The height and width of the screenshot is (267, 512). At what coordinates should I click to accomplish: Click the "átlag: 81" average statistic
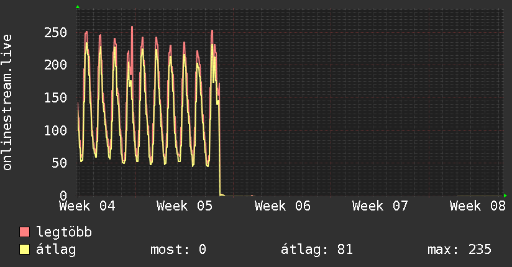click(x=317, y=250)
